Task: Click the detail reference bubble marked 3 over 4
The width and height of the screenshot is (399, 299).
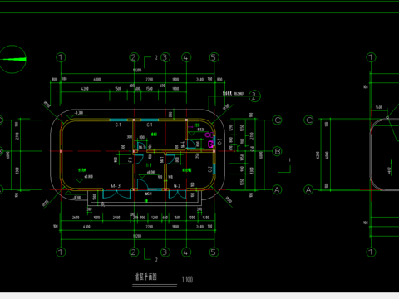Action: (x=254, y=96)
